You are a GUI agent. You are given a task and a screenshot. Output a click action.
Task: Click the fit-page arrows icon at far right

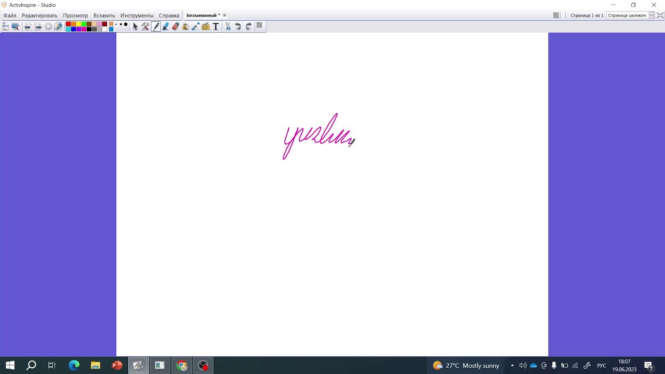(x=660, y=15)
